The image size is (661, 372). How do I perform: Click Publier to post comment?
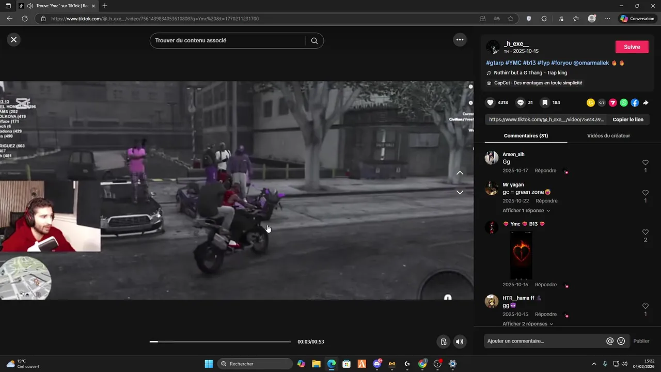pos(641,341)
